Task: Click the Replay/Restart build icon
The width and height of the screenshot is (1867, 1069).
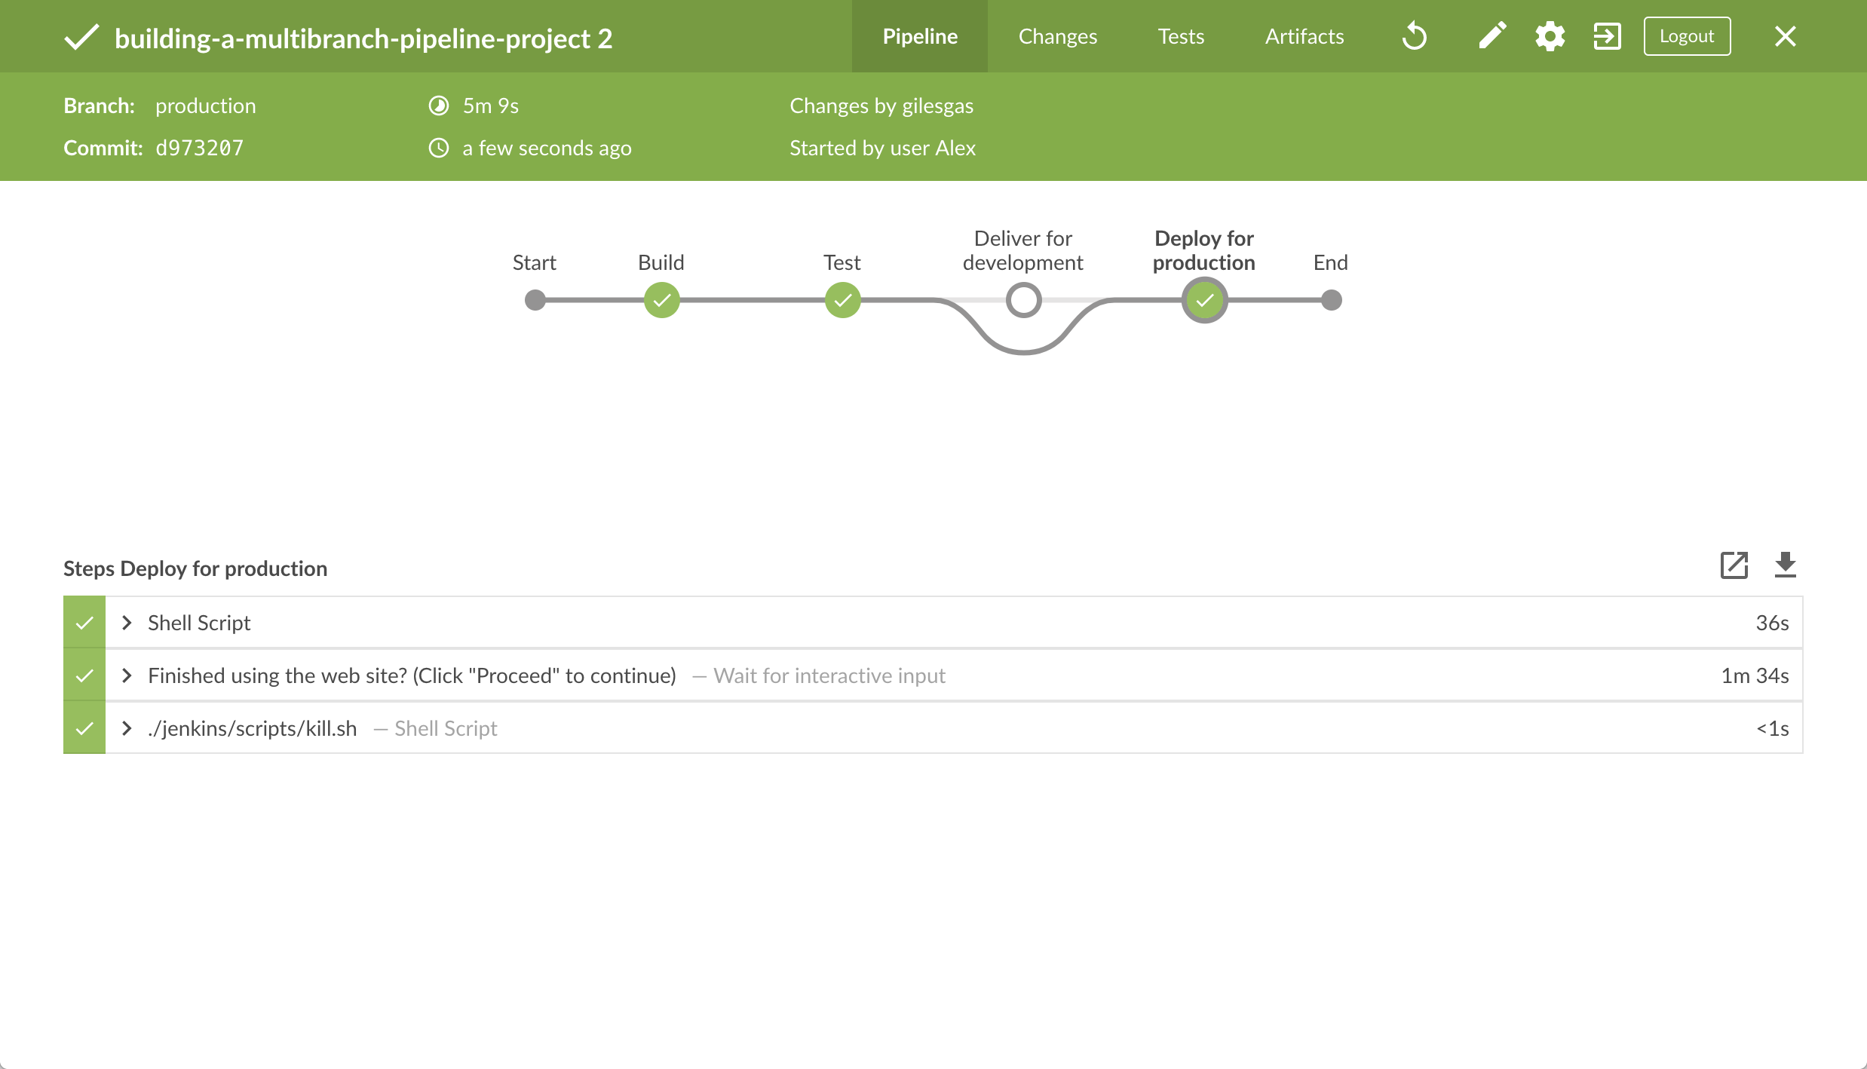Action: point(1415,36)
